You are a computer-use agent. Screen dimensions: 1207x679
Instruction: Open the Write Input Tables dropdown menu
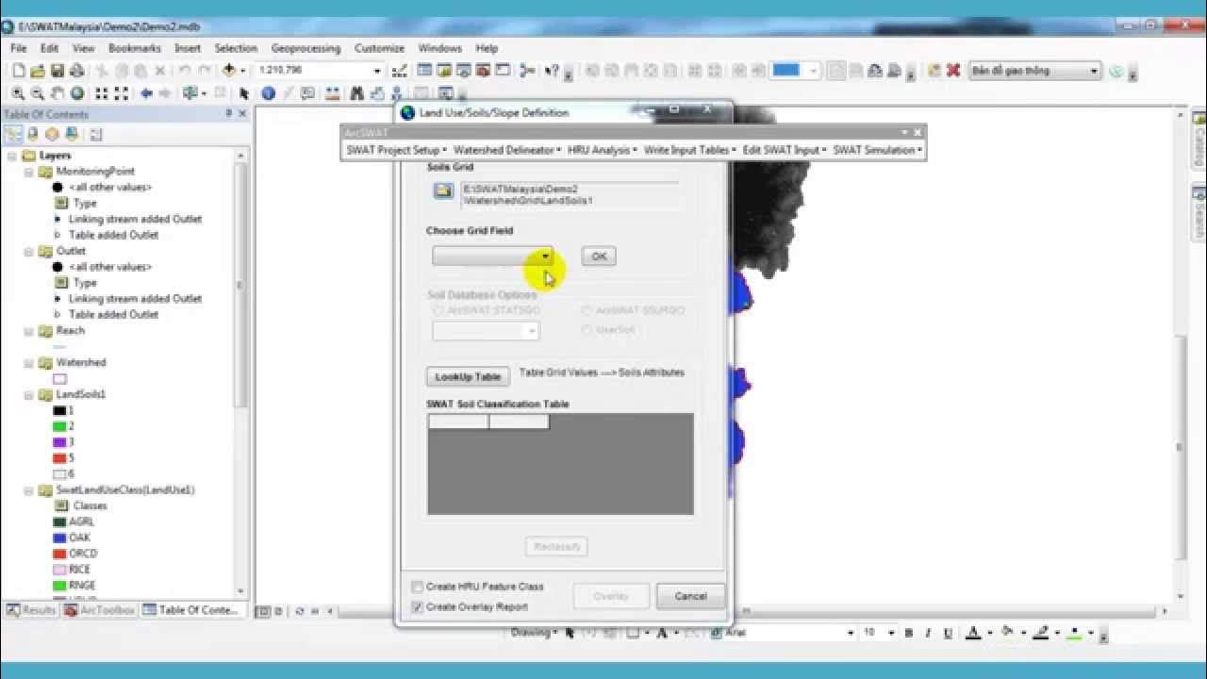click(x=689, y=150)
